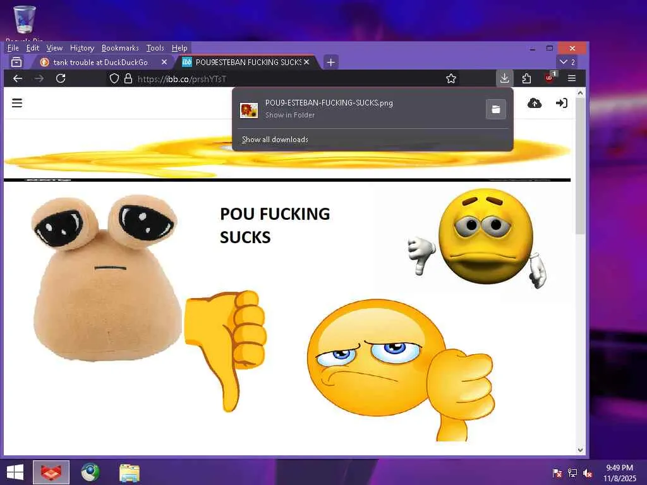The image size is (647, 485).
Task: Open the ImgBB site hamburger menu
Action: 17,103
